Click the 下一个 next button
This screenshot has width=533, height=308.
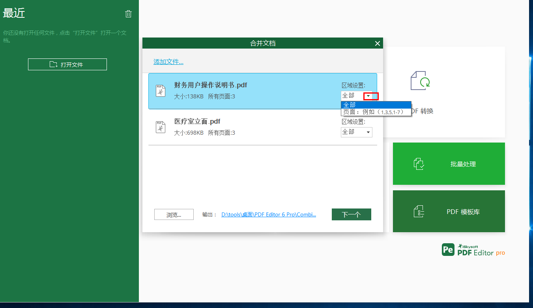pyautogui.click(x=351, y=214)
